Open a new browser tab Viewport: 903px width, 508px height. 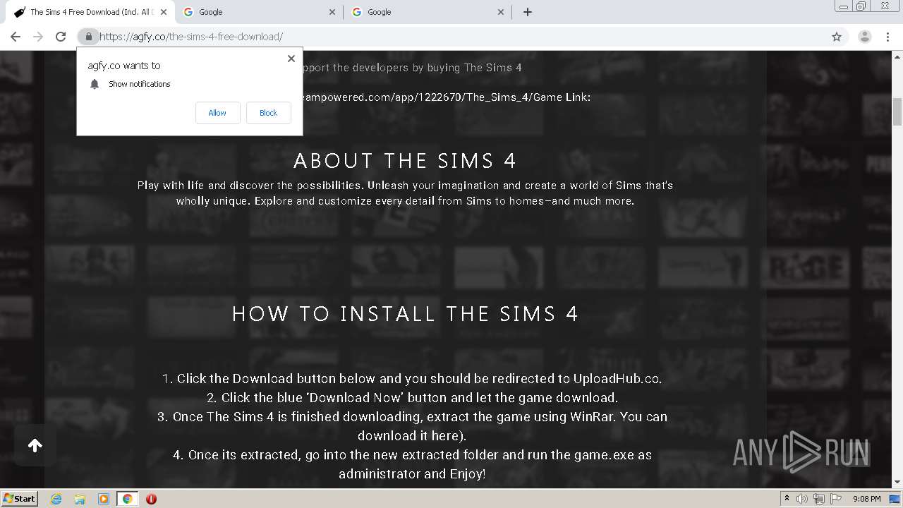(x=528, y=12)
